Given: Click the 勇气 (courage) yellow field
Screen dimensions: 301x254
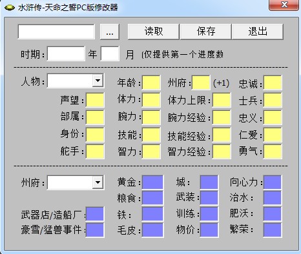Looking at the screenshot, I should click(x=273, y=151).
